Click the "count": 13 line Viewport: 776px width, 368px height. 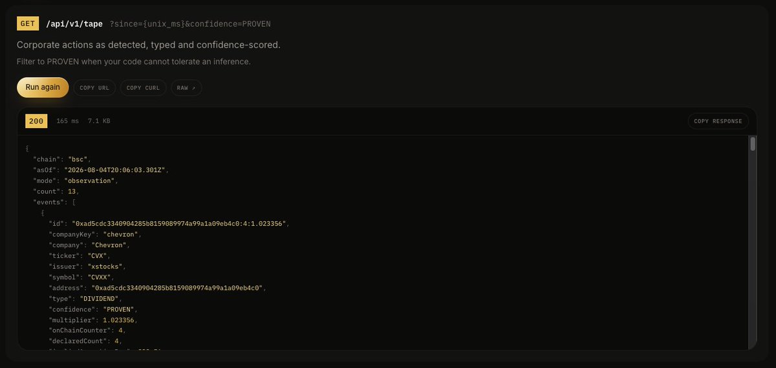[x=56, y=191]
